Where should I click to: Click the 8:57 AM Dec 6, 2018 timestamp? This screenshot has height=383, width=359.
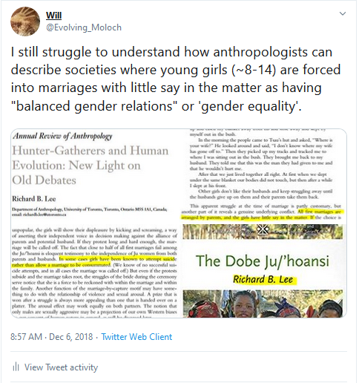tap(51, 337)
